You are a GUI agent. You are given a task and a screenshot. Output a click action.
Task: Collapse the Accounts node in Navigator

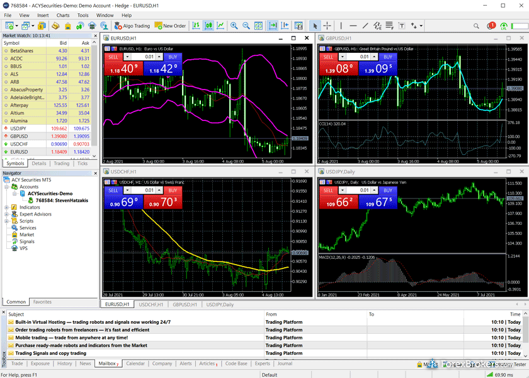6,186
